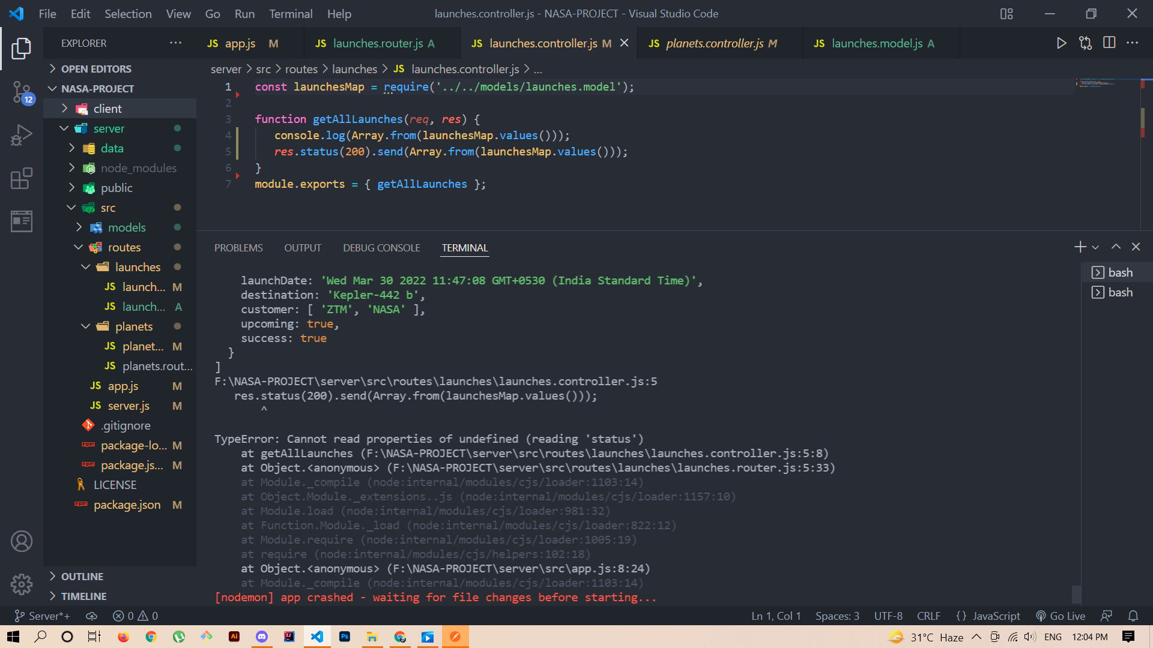Open Windows search on taskbar
The height and width of the screenshot is (648, 1153).
point(40,637)
